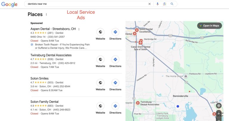
Task: Zoom in on the map
Action: [219, 113]
